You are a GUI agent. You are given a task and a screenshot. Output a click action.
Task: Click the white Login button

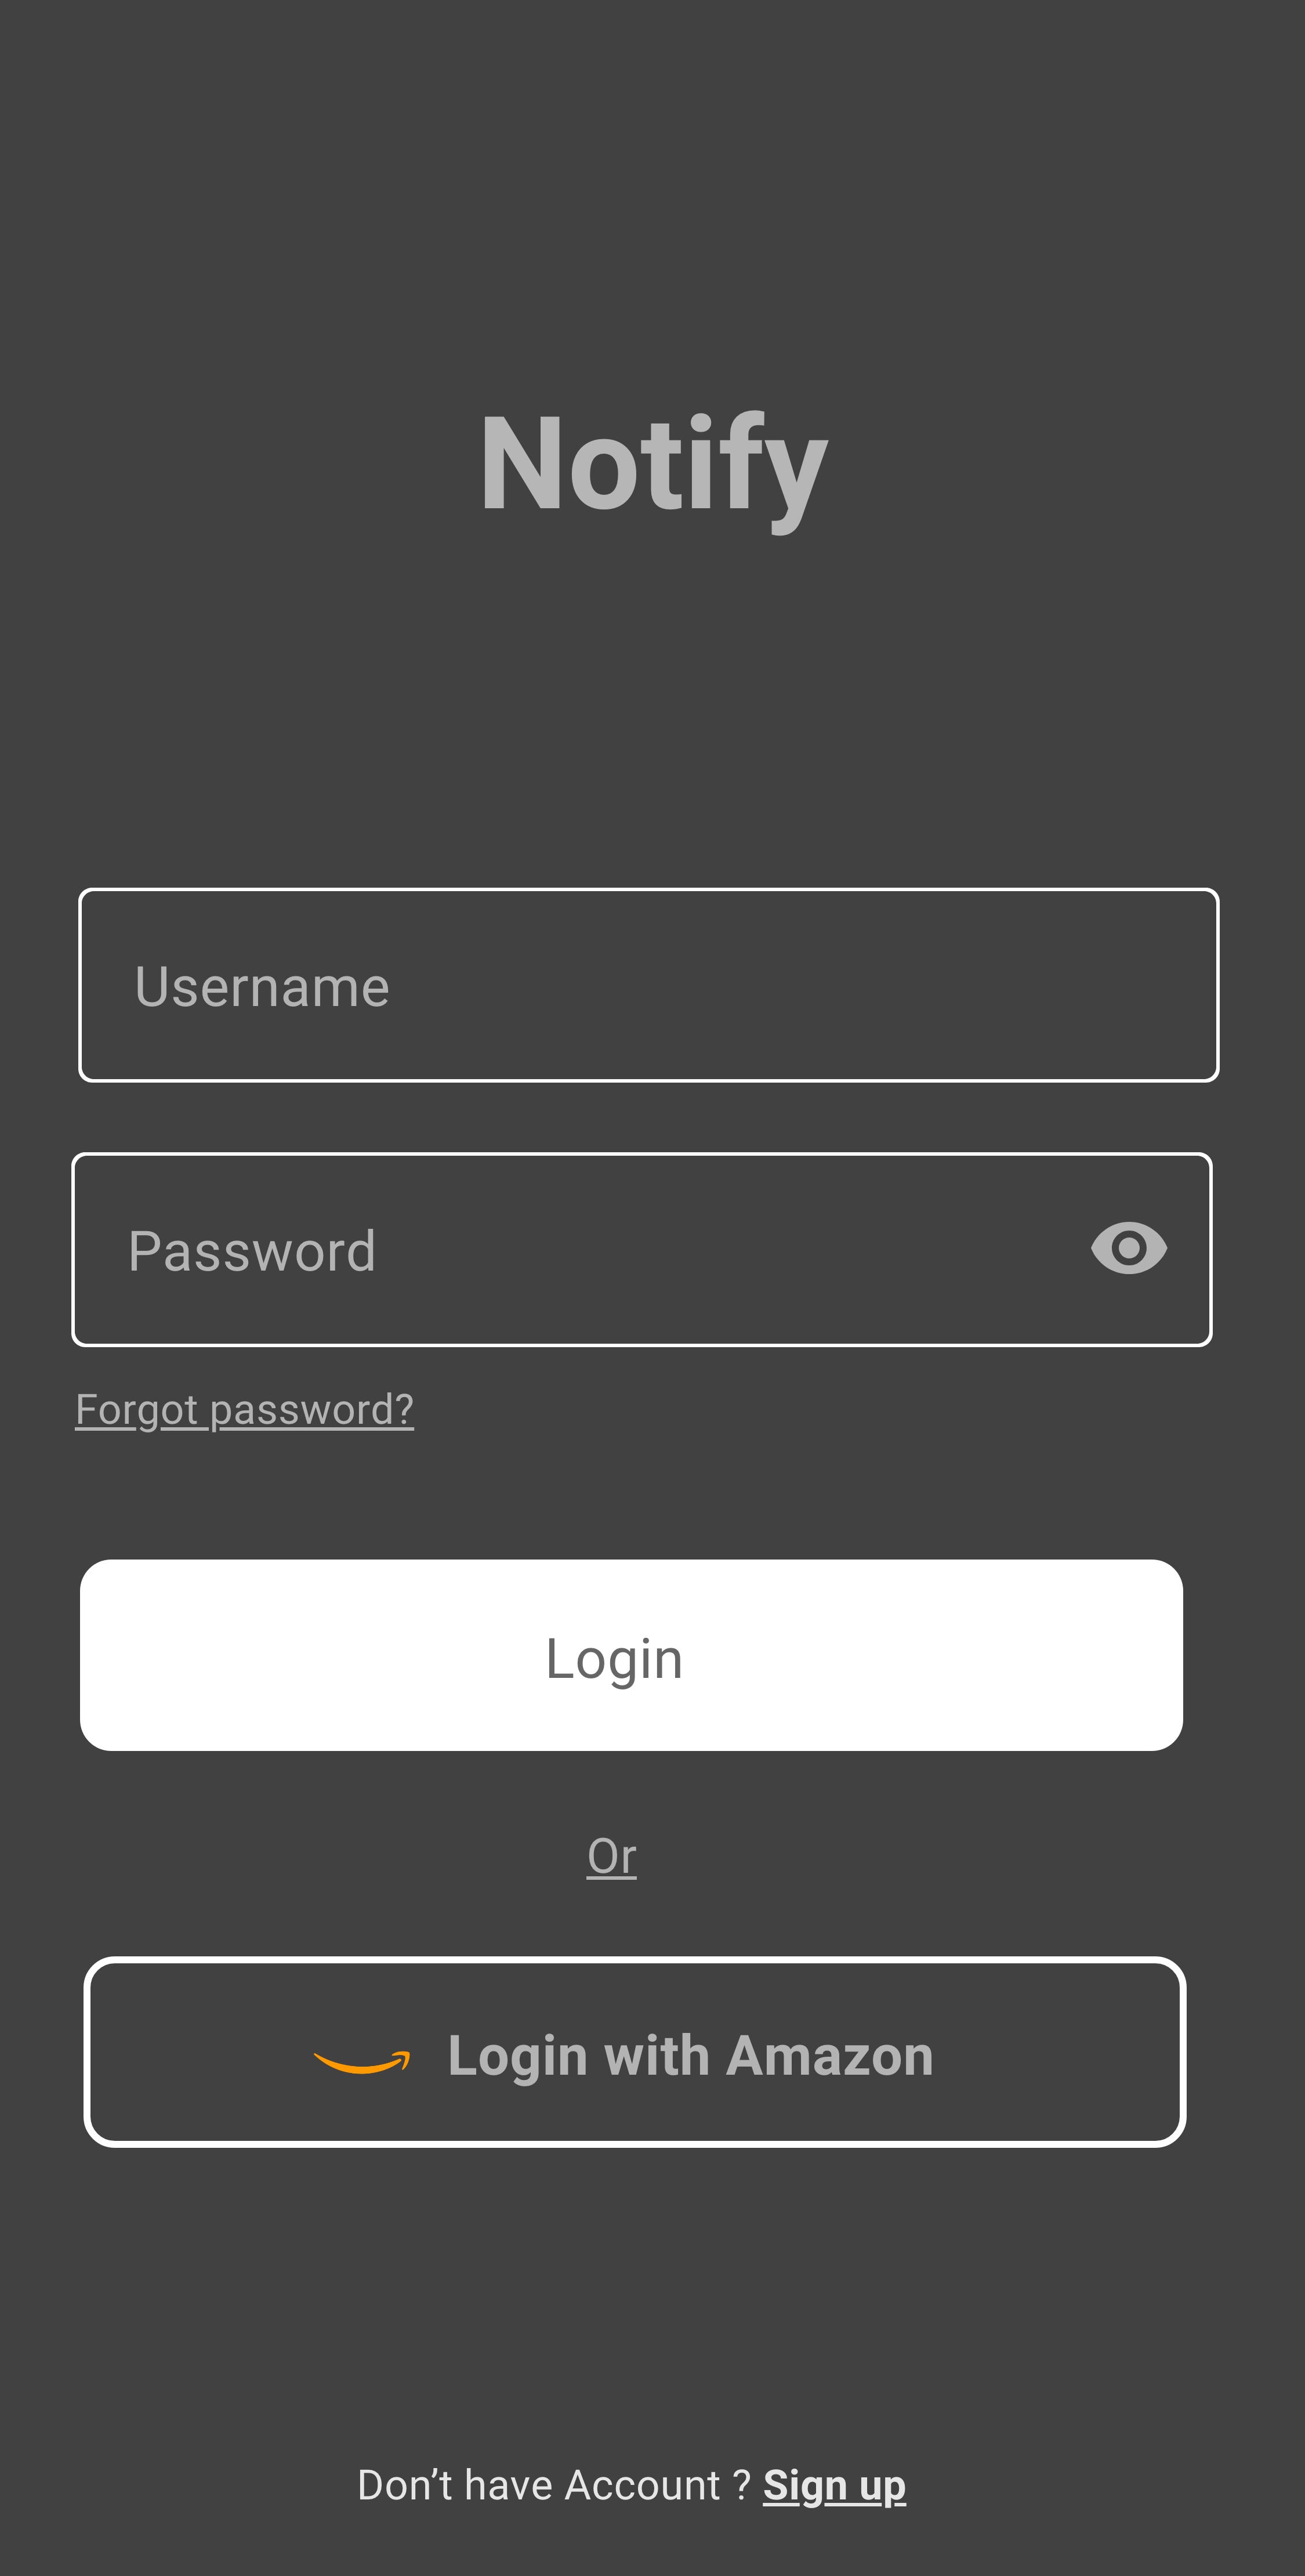(x=631, y=1655)
